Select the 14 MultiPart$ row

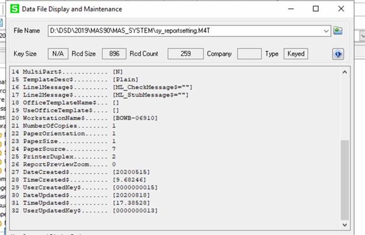[x=68, y=72]
